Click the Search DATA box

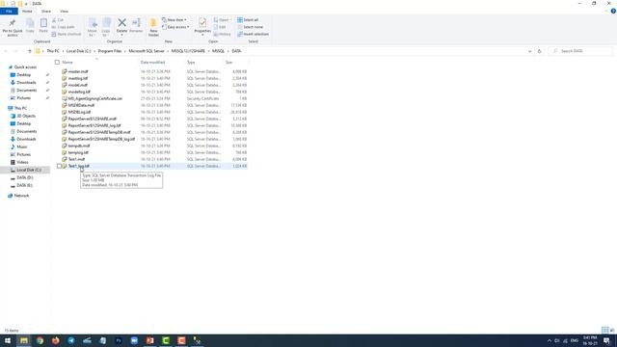[580, 51]
